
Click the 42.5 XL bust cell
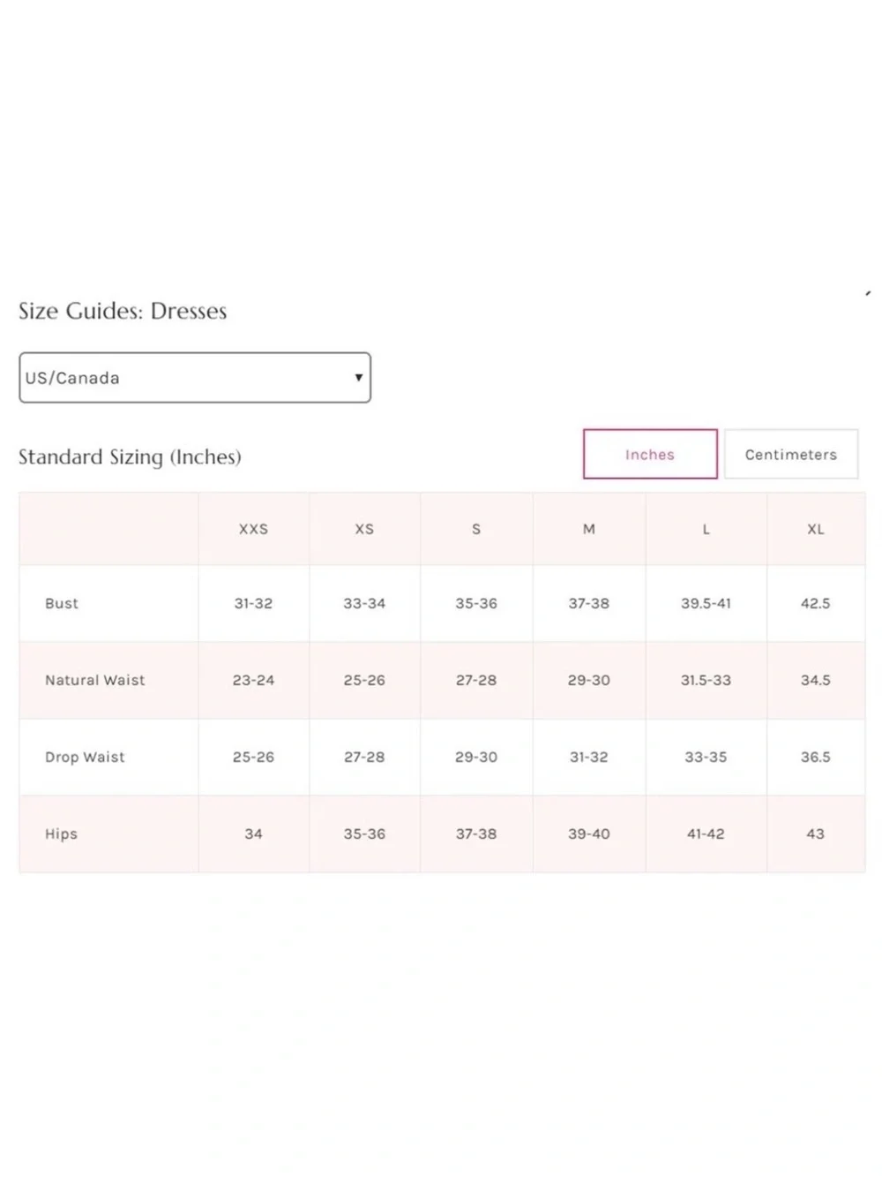(816, 604)
